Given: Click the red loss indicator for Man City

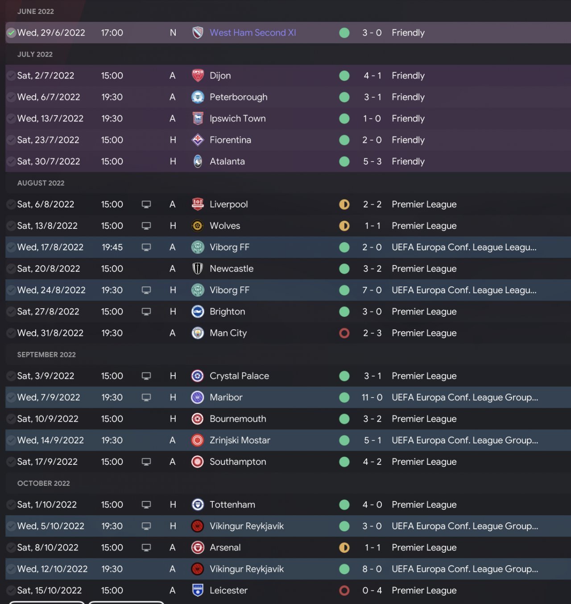Looking at the screenshot, I should coord(344,333).
